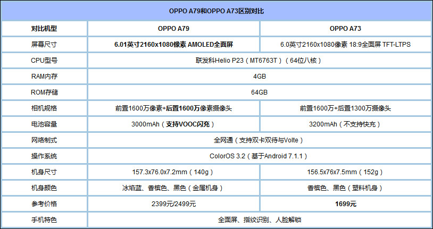Select the '机身尺寸' row label
The image size is (433, 229).
tap(44, 173)
